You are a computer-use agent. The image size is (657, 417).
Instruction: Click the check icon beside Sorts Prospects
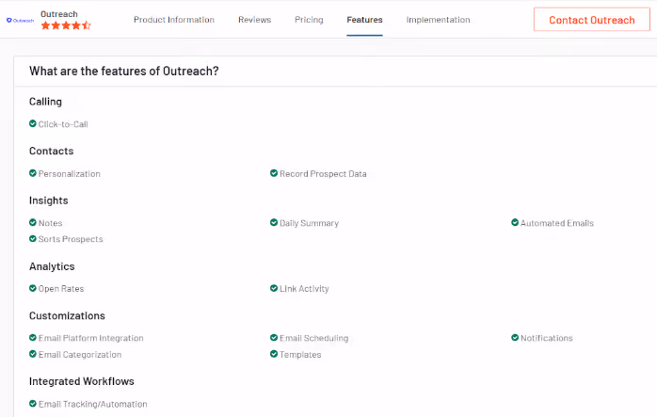33,239
